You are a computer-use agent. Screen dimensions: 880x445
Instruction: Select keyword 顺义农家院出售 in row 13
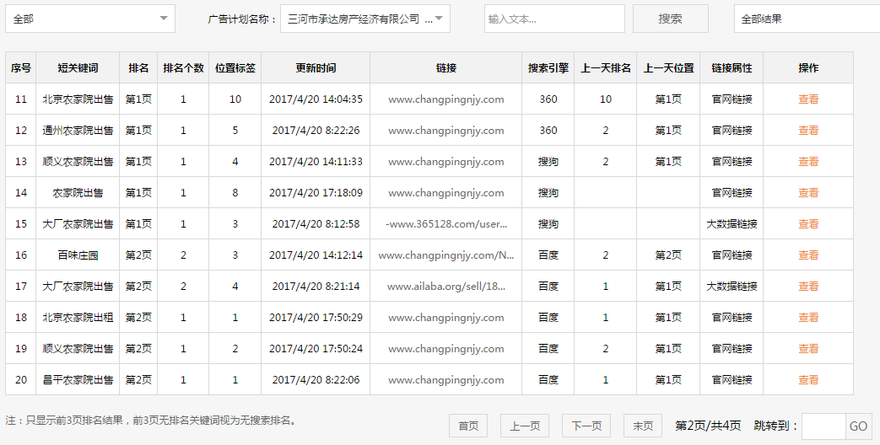pyautogui.click(x=78, y=162)
